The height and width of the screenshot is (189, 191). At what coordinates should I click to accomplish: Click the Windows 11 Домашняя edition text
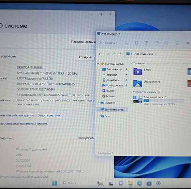(31, 149)
